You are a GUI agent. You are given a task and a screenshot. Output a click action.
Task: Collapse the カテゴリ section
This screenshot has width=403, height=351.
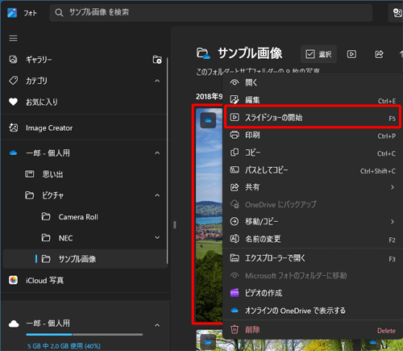point(157,81)
